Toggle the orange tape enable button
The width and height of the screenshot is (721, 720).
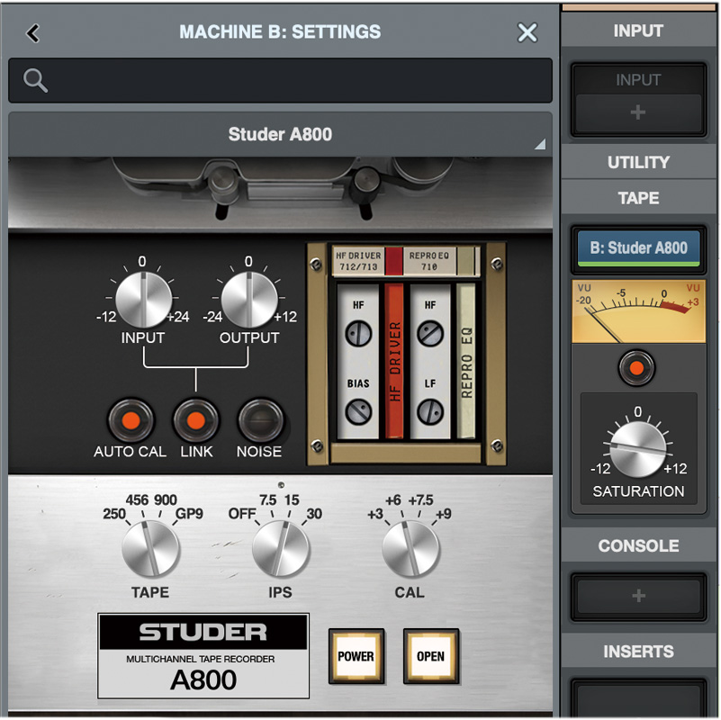click(x=637, y=368)
